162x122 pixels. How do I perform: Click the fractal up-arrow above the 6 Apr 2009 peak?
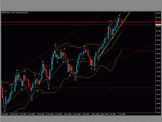pos(55,44)
